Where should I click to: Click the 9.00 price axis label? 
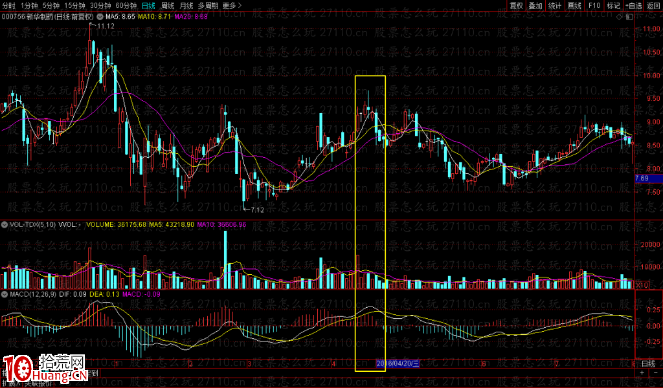(653, 122)
